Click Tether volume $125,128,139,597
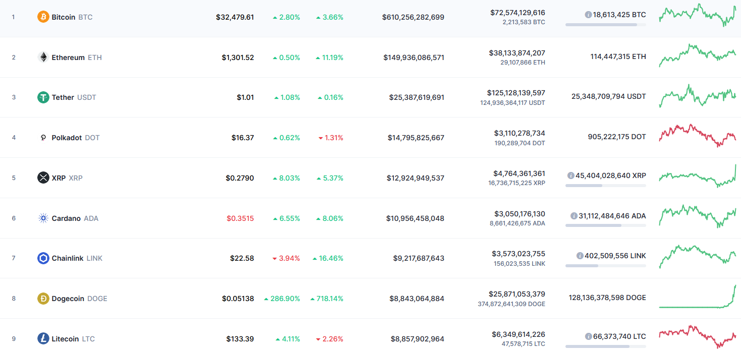Screen dimensions: 741x351 tap(516, 93)
